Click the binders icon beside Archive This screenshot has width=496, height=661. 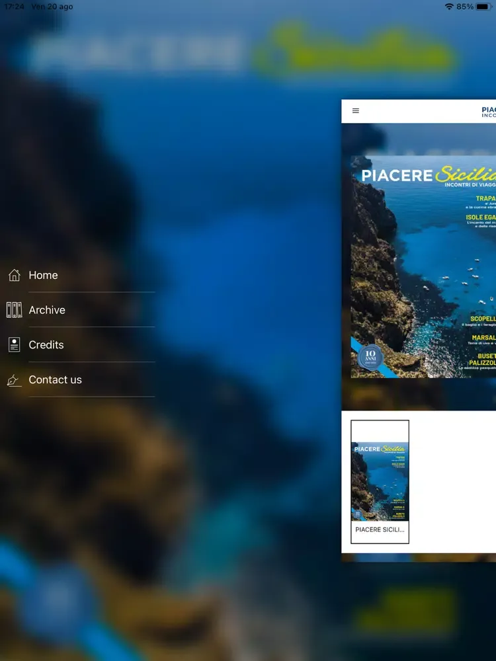15,310
